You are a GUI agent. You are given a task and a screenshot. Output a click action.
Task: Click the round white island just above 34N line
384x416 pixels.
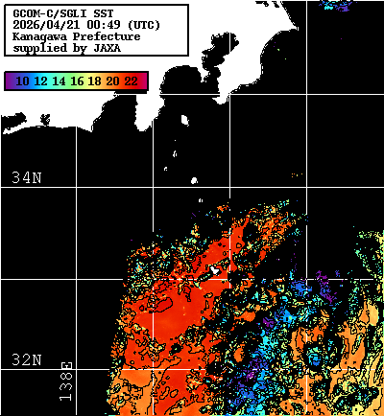(x=194, y=181)
